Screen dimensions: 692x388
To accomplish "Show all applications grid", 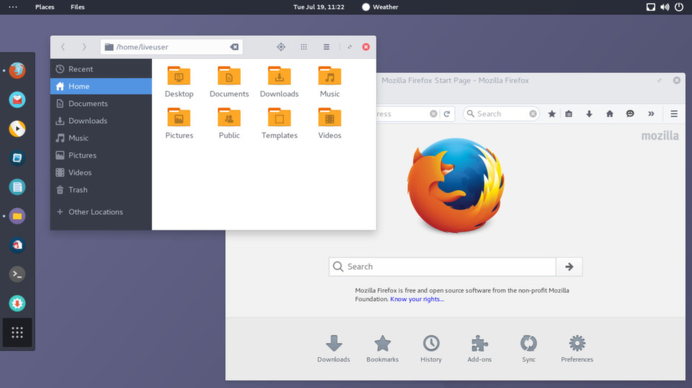I will pos(17,333).
